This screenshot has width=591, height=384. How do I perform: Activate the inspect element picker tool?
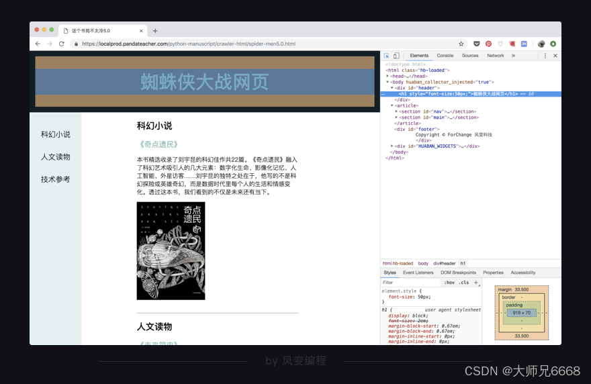point(386,56)
